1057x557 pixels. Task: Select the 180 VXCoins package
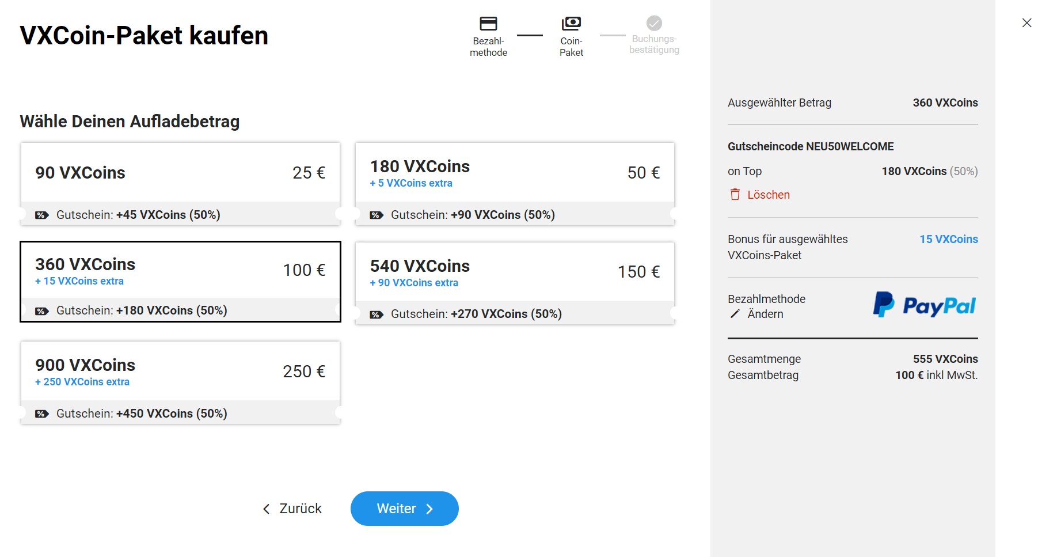tap(515, 173)
